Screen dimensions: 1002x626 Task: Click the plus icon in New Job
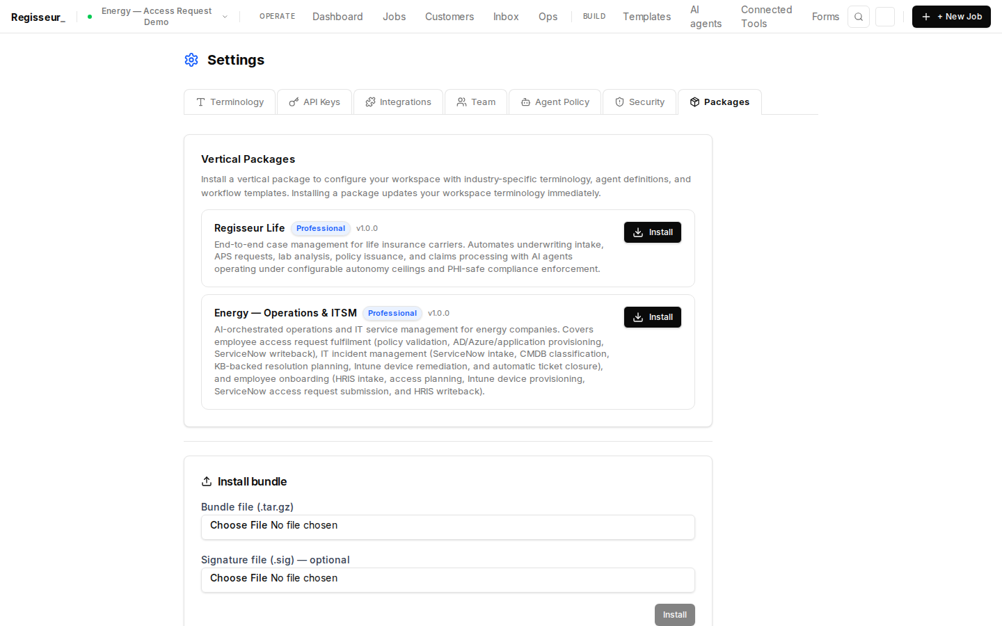point(926,17)
